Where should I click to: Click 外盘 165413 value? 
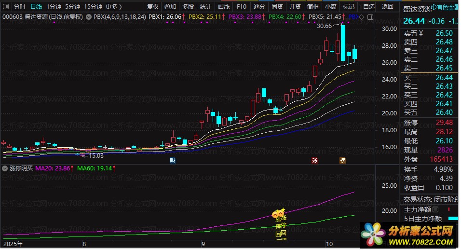441,159
